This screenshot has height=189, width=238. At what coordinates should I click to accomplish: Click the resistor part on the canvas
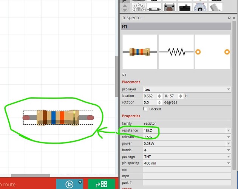tap(58, 118)
